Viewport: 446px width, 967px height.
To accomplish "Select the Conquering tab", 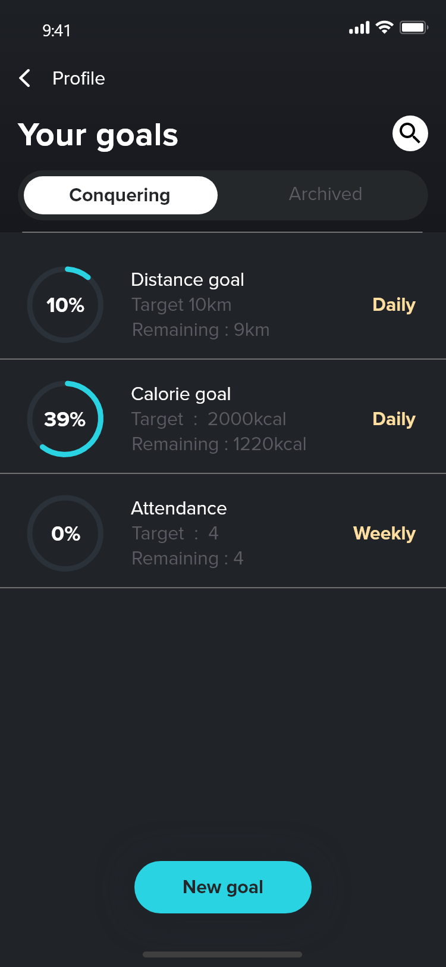I will [x=120, y=195].
